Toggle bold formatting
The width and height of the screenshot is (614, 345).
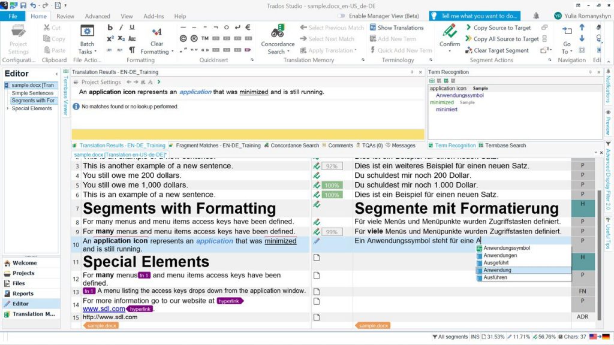(110, 28)
